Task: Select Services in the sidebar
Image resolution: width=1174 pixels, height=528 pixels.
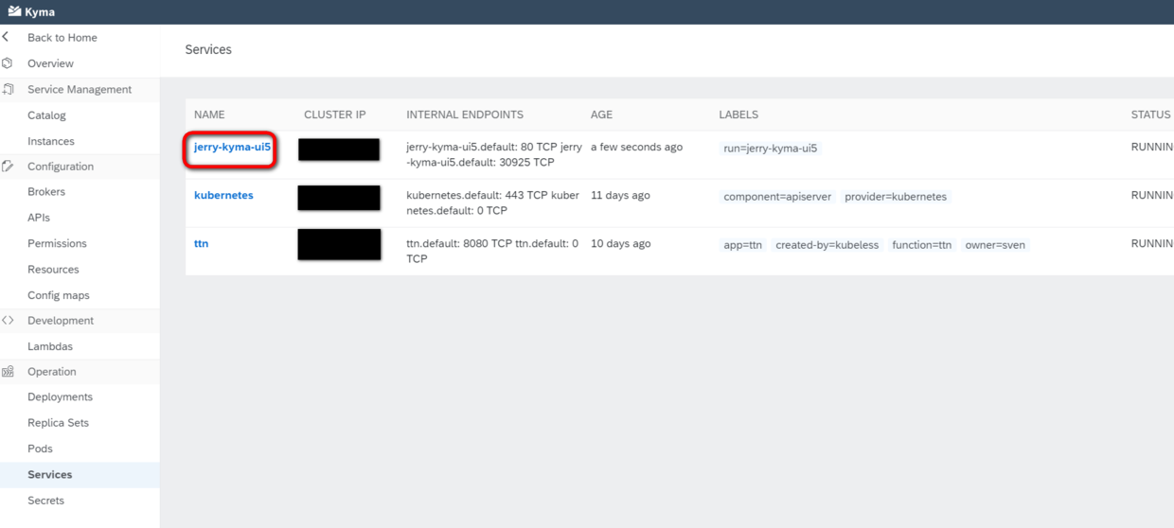Action: tap(49, 475)
